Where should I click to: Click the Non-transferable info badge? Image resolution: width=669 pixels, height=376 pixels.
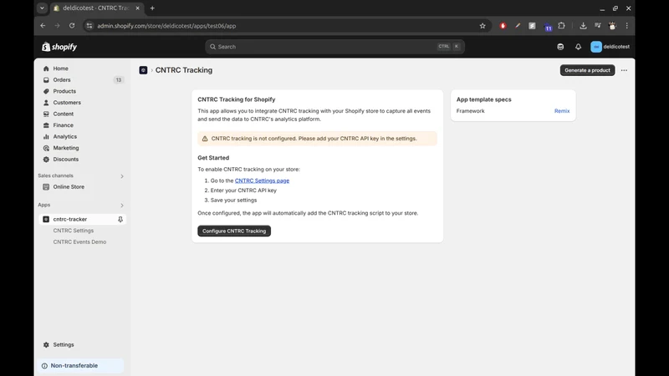pyautogui.click(x=80, y=366)
